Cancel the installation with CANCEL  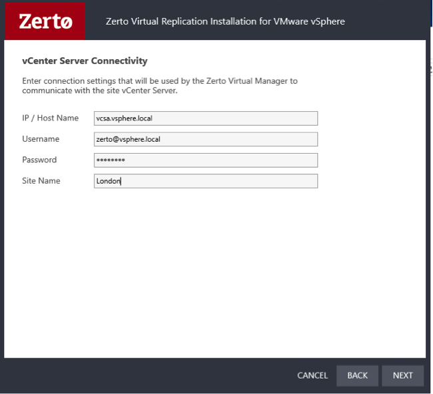point(312,375)
